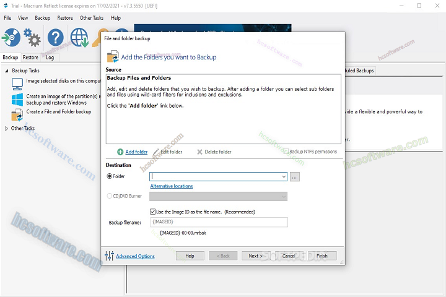Open the View menu

(23, 18)
